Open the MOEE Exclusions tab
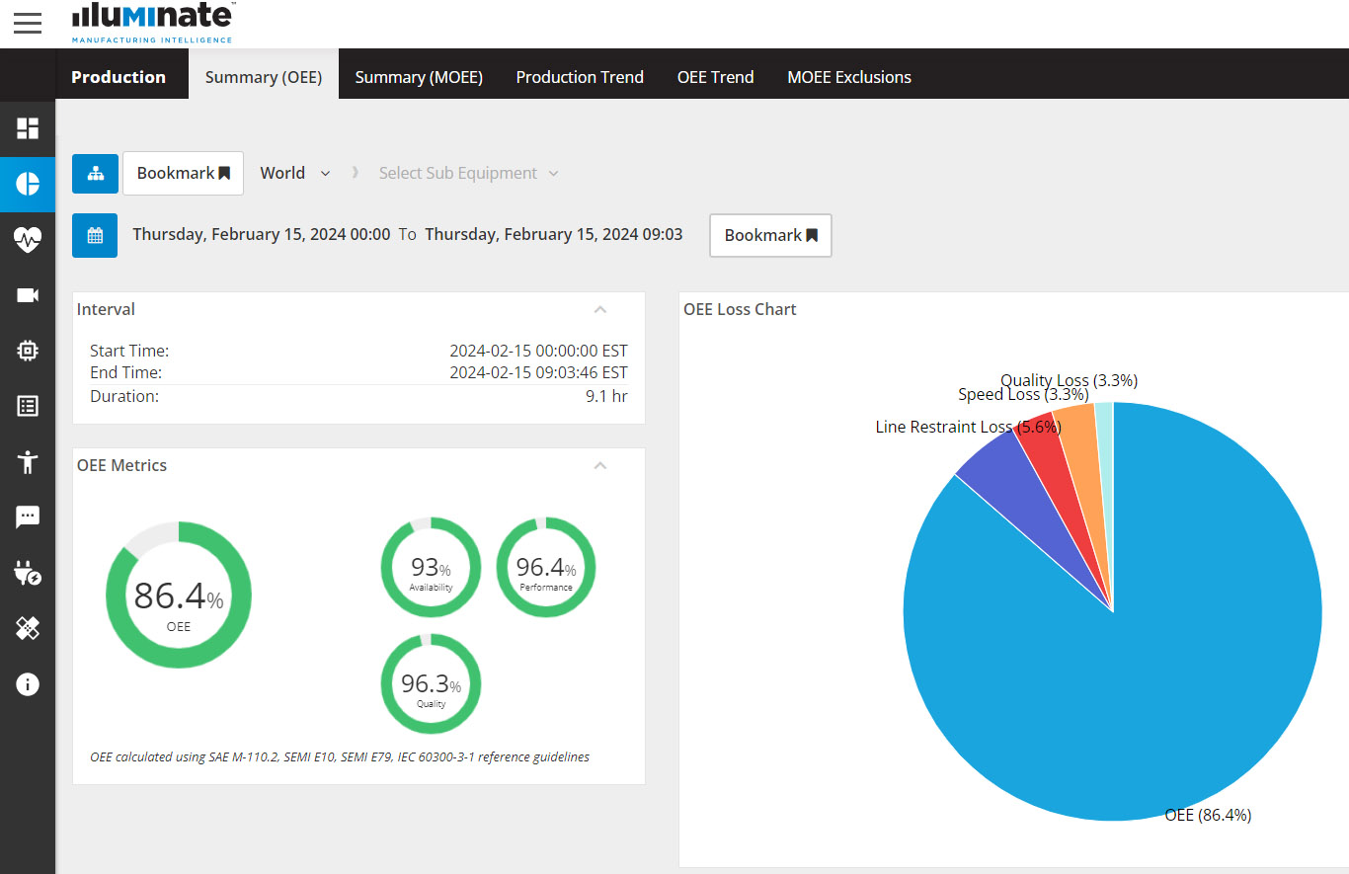Viewport: 1349px width, 874px height. pos(848,76)
